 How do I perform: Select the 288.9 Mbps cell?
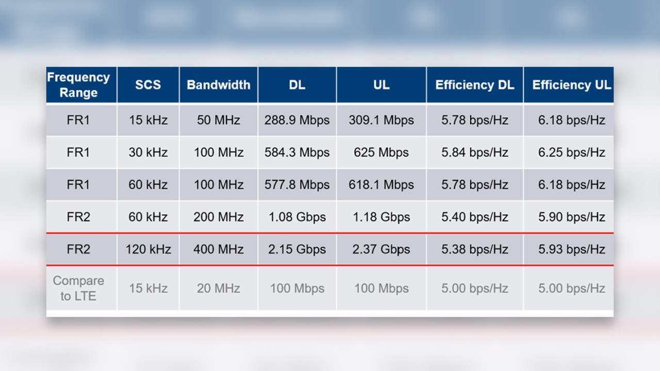click(297, 121)
